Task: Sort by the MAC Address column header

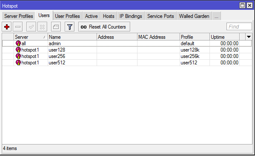Action: click(158, 37)
